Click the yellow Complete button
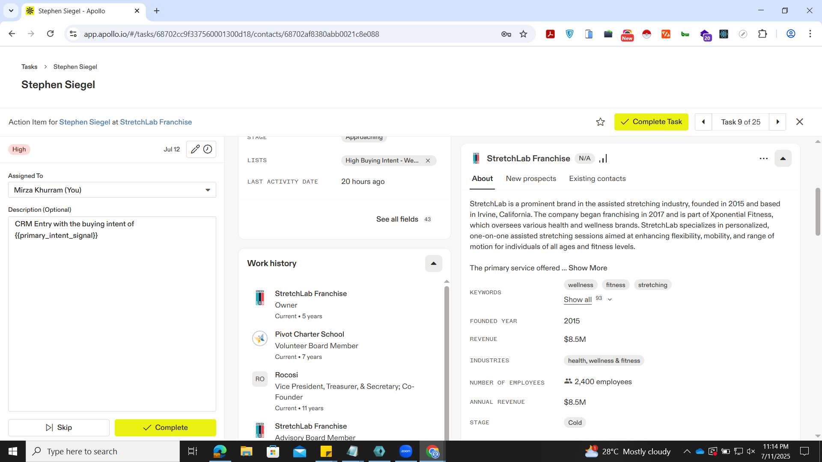This screenshot has width=822, height=462. click(x=165, y=428)
